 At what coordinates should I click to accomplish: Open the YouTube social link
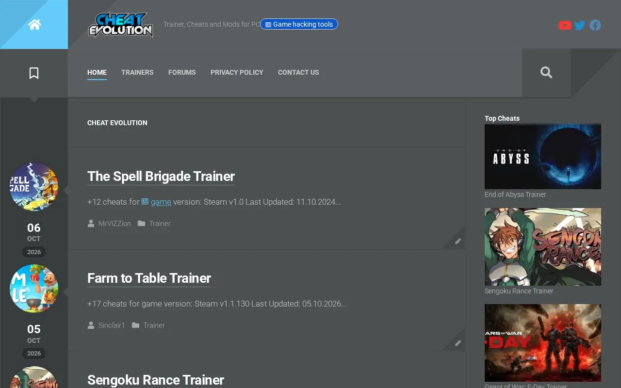pyautogui.click(x=565, y=25)
